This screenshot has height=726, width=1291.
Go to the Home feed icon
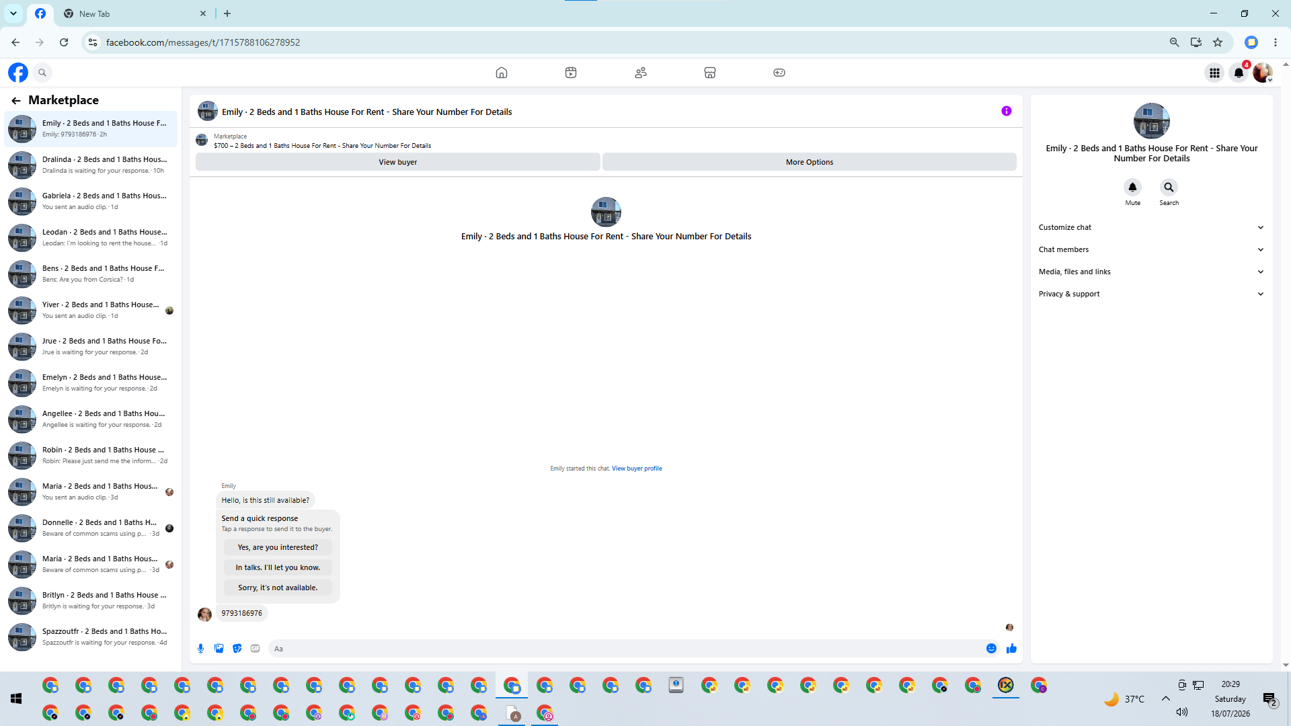coord(502,73)
